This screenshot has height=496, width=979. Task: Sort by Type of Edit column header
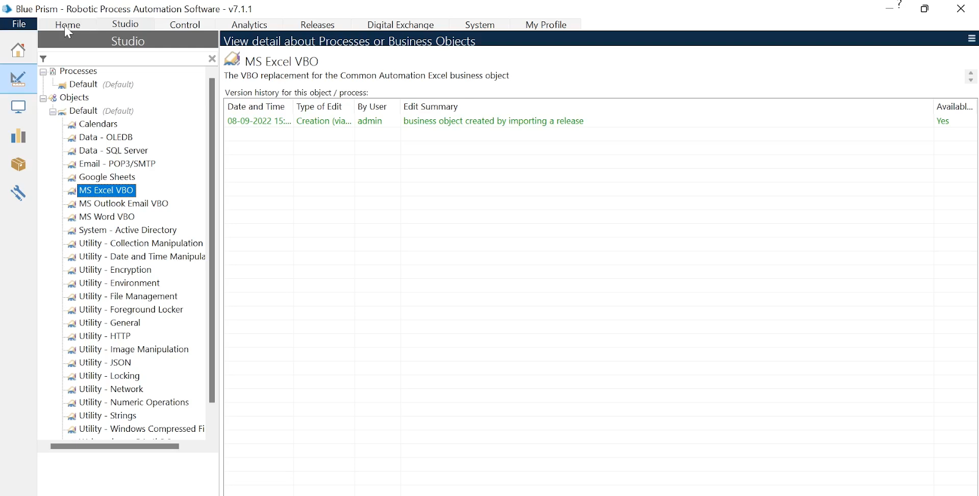tap(324, 106)
